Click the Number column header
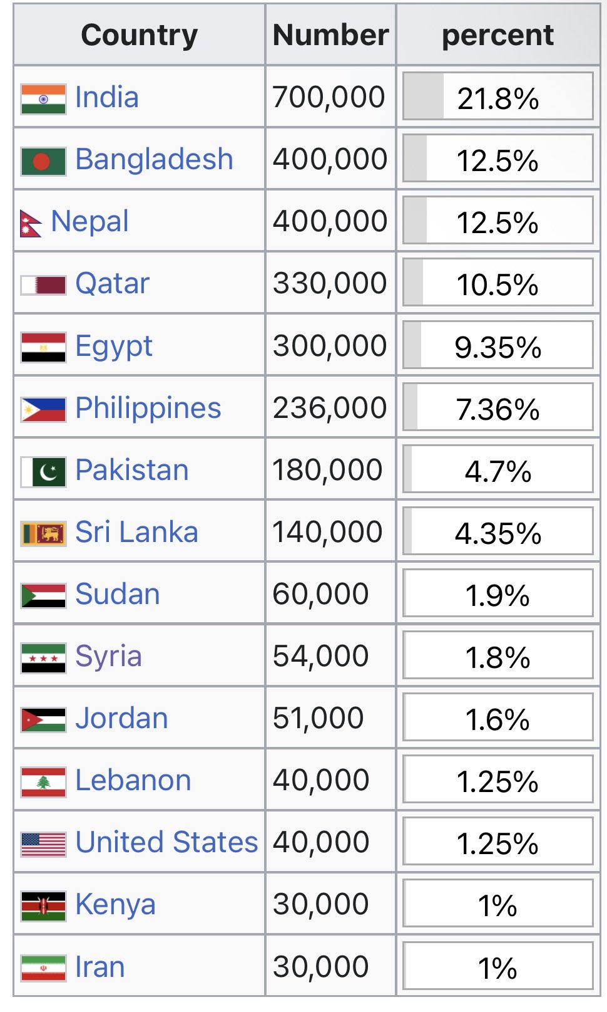The height and width of the screenshot is (1012, 607). coord(330,34)
